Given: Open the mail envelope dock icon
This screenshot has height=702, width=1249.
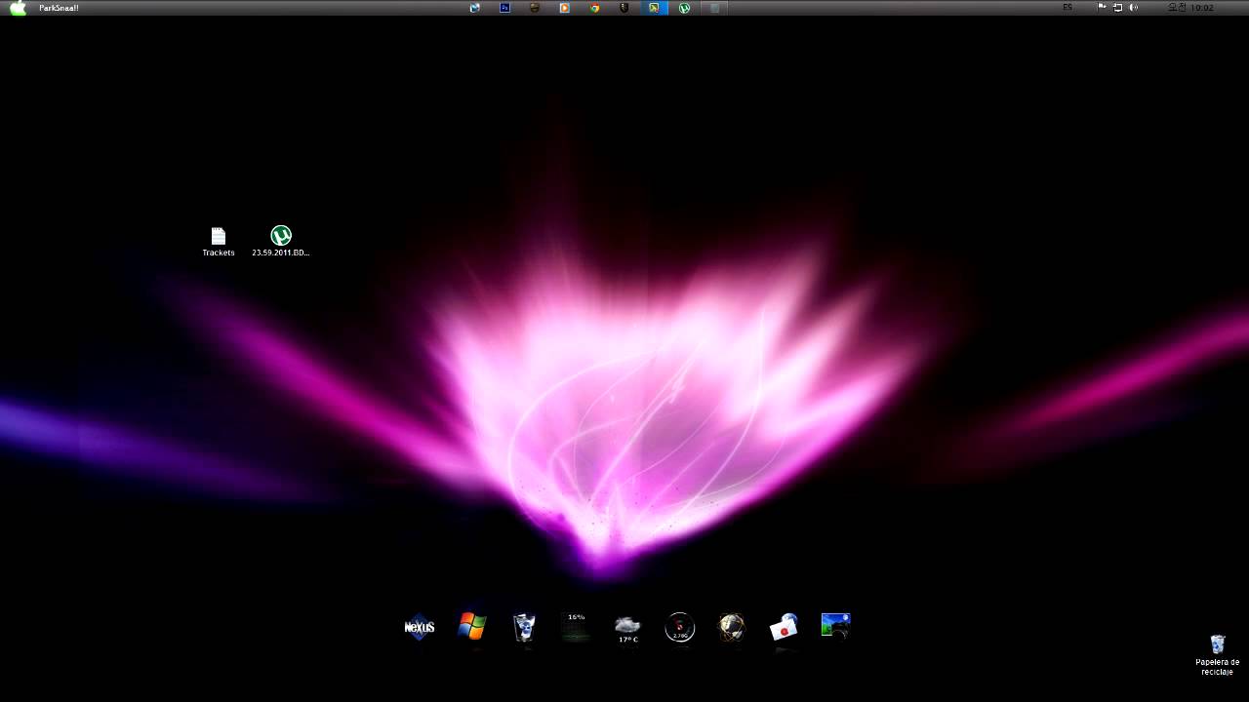Looking at the screenshot, I should [x=784, y=627].
